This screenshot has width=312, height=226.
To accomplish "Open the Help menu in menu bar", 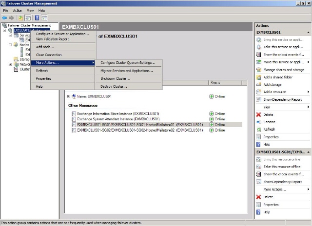I will point(41,10).
